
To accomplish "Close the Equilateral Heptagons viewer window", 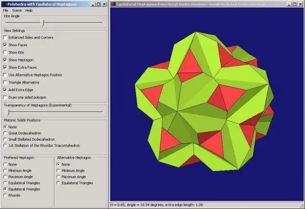I will [300, 4].
